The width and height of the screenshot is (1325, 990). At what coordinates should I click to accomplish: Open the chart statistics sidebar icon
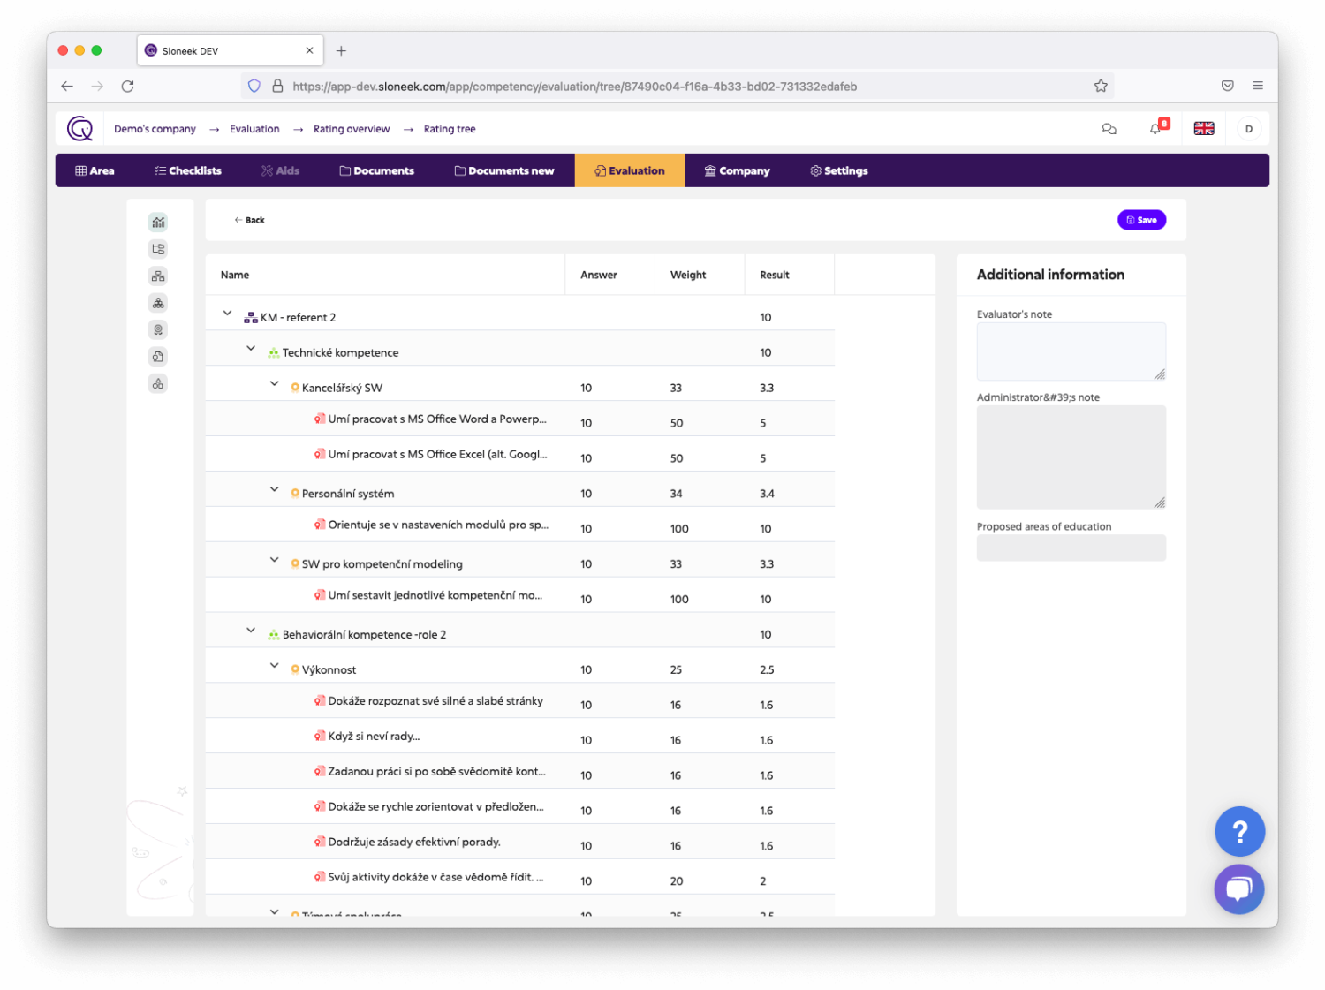pyautogui.click(x=158, y=223)
